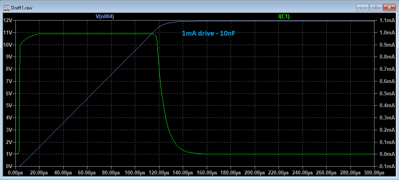Click the 1V left axis label
The height and width of the screenshot is (180, 399).
(9, 154)
